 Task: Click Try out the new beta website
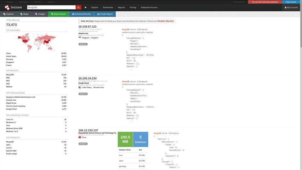(265, 2)
